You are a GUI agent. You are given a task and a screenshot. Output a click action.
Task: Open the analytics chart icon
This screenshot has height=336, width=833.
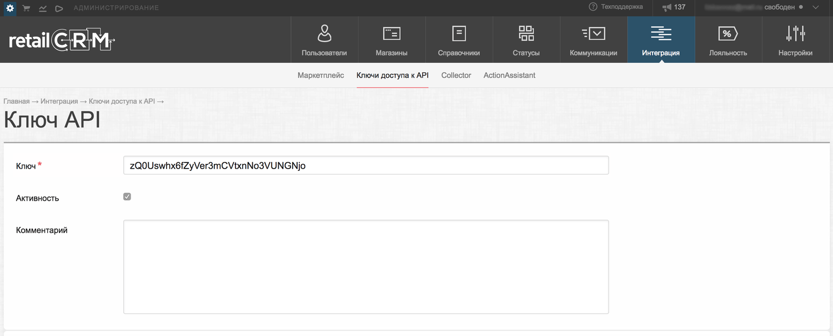coord(42,8)
